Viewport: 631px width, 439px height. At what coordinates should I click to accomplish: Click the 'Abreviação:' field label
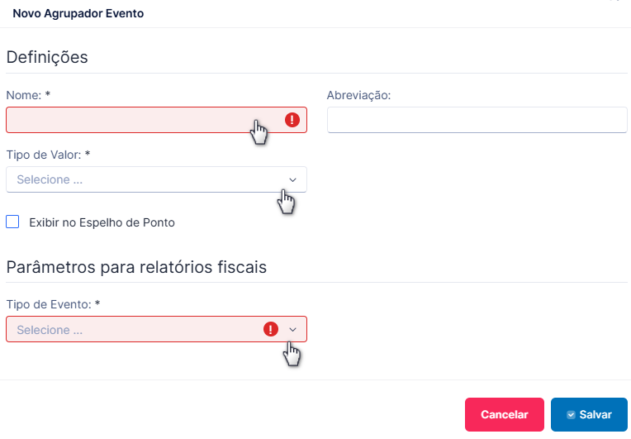point(358,95)
